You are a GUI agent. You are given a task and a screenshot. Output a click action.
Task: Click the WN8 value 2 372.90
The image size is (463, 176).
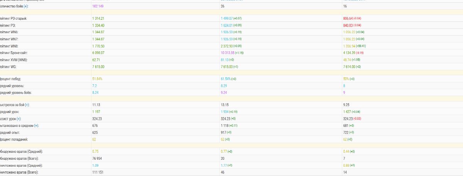click(x=227, y=46)
